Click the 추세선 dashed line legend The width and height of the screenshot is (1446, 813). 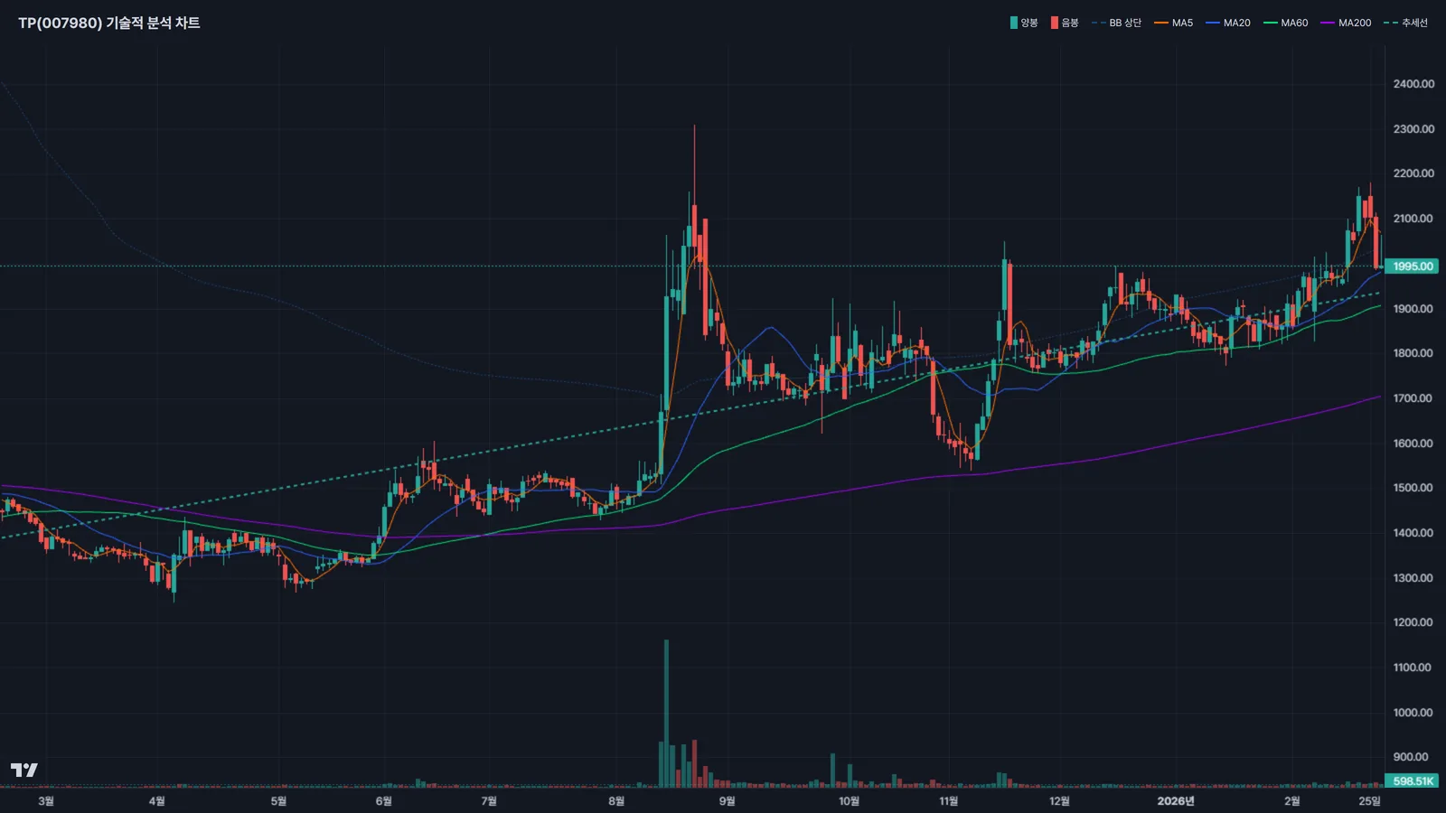1406,23
